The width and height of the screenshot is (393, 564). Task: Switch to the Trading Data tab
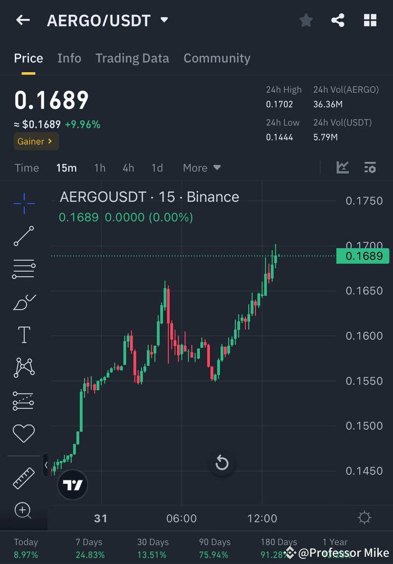[132, 58]
